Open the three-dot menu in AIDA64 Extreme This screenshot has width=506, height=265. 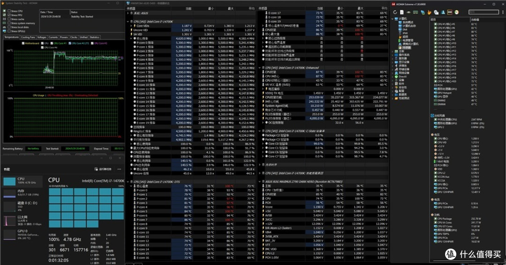(x=503, y=12)
